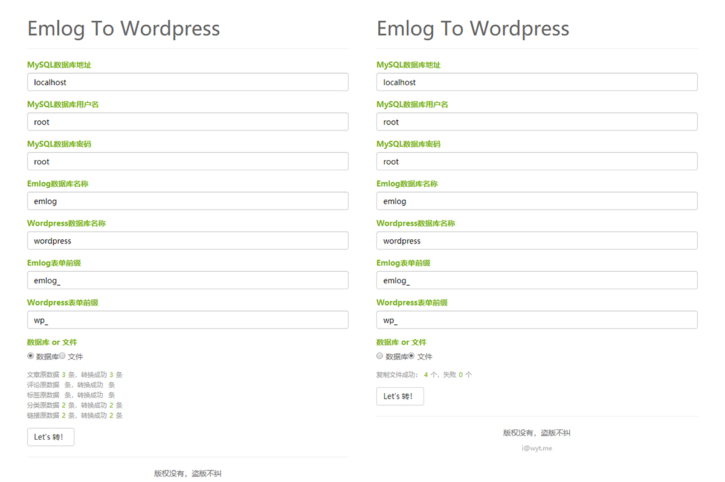Click the Wordpress数据库名称 label in the right form
The height and width of the screenshot is (482, 725).
tap(416, 223)
